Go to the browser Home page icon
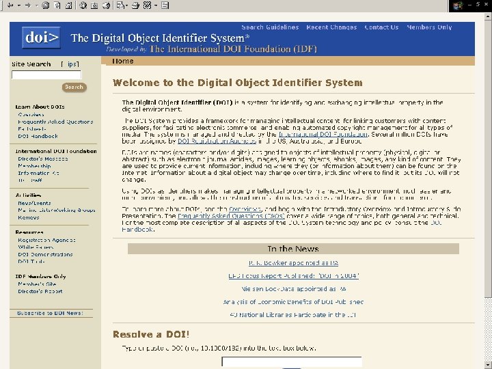The image size is (492, 369). pyautogui.click(x=69, y=5)
